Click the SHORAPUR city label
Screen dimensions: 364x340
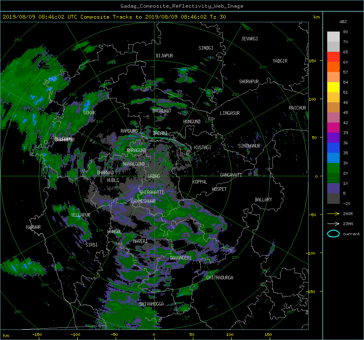pyautogui.click(x=249, y=82)
